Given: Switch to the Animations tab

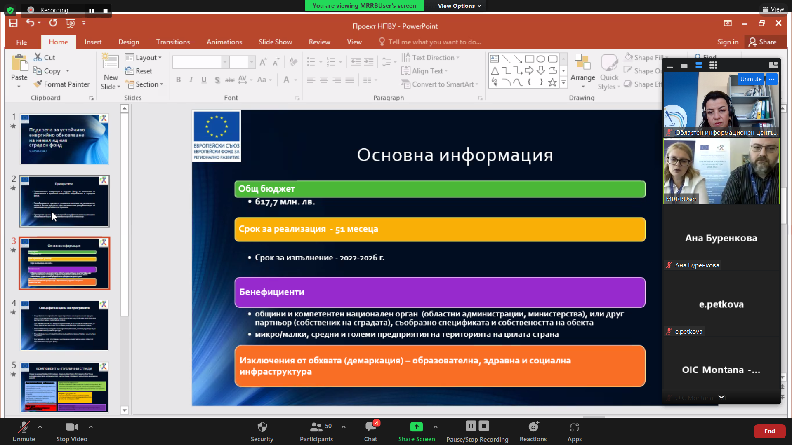Looking at the screenshot, I should [x=224, y=42].
